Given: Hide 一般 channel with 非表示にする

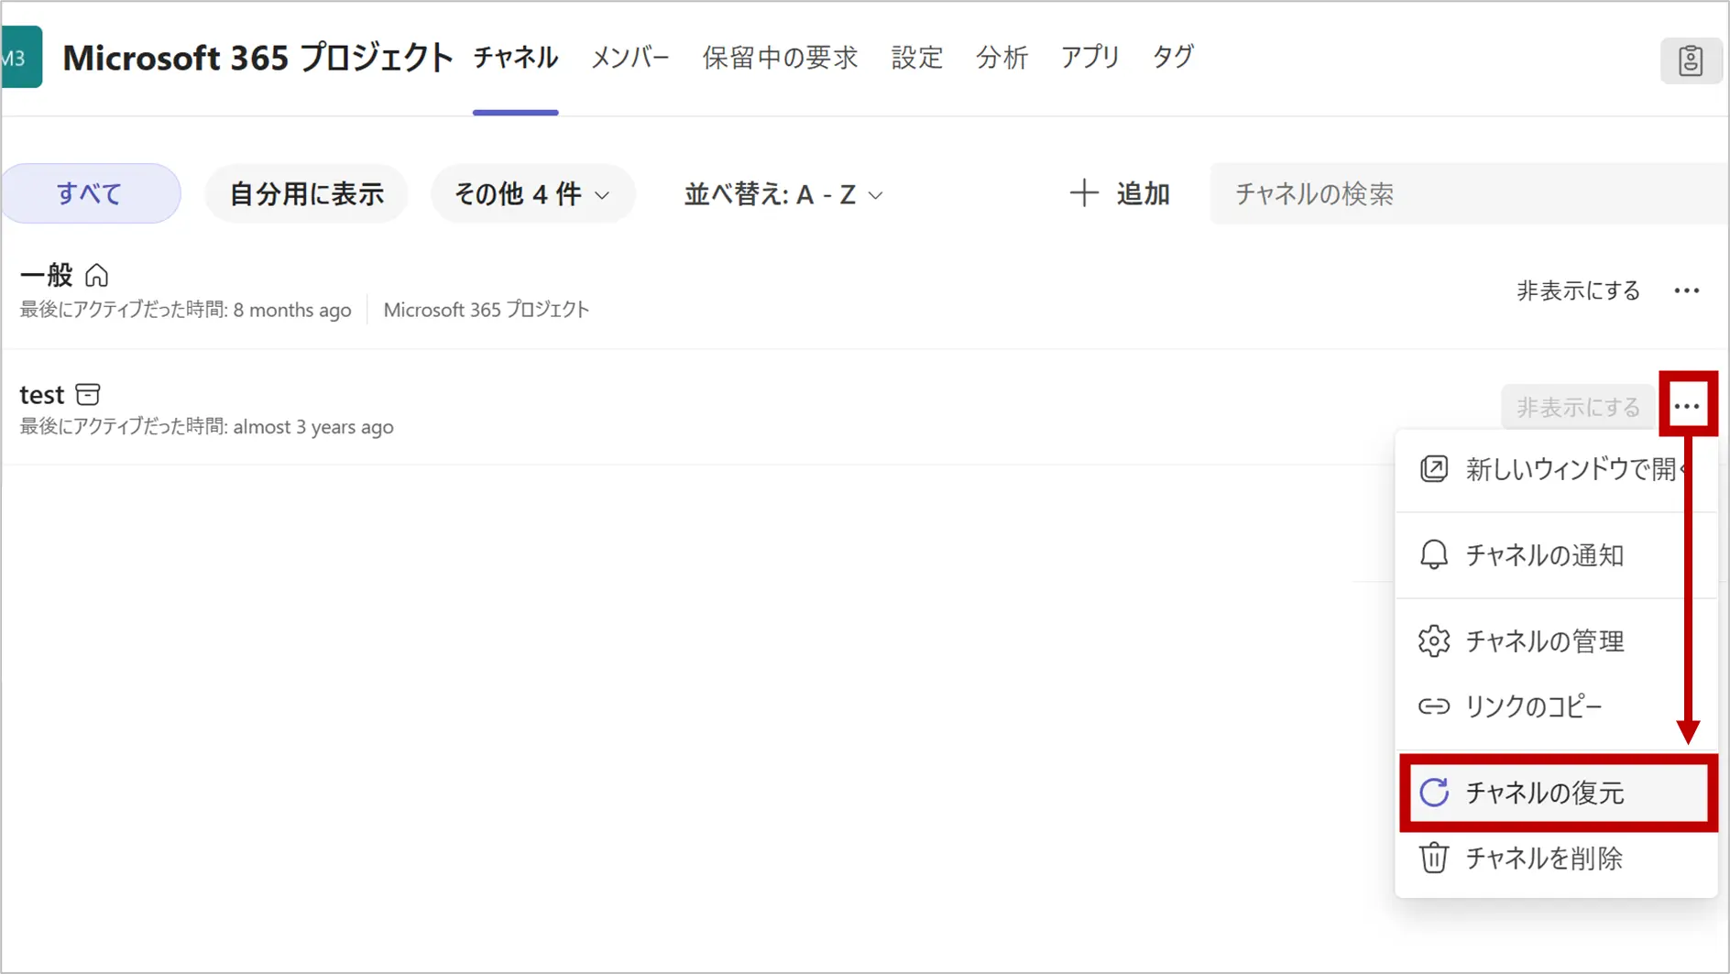Looking at the screenshot, I should pyautogui.click(x=1578, y=291).
